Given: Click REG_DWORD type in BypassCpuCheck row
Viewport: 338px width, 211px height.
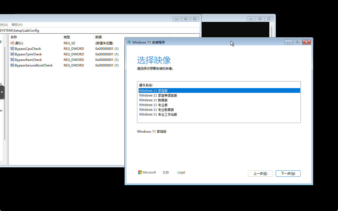Looking at the screenshot, I should [74, 49].
